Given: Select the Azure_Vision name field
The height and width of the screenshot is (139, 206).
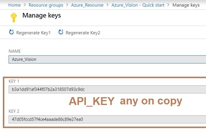Looking at the screenshot, I should click(x=107, y=59).
